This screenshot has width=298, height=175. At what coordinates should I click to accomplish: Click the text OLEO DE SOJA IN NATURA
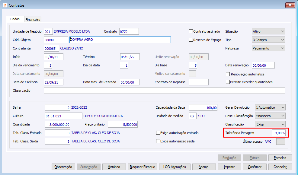coord(103,116)
